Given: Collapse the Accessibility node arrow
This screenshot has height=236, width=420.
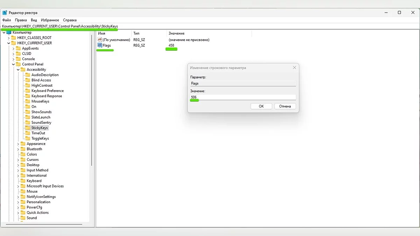Looking at the screenshot, I should point(18,70).
